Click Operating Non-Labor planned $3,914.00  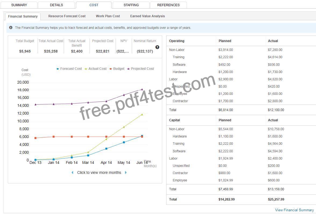tap(226, 50)
